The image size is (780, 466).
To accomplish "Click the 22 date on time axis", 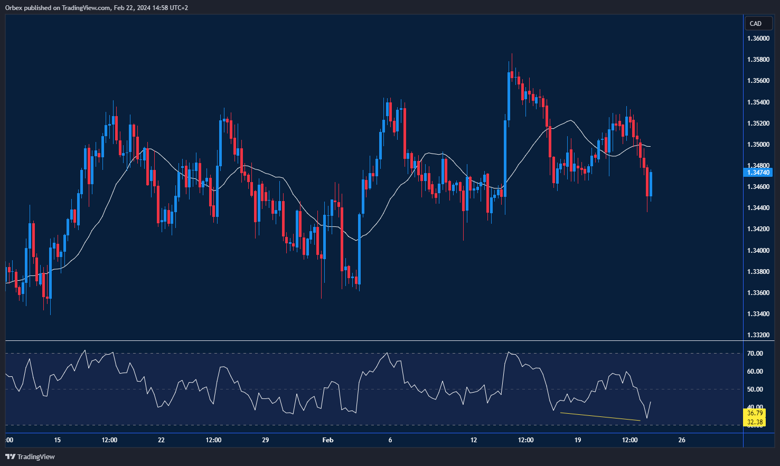I will click(x=161, y=440).
